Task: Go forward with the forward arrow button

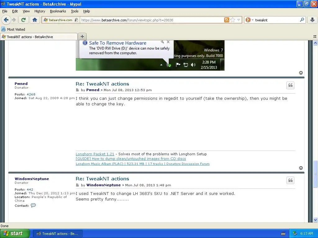Action: (x=14, y=20)
